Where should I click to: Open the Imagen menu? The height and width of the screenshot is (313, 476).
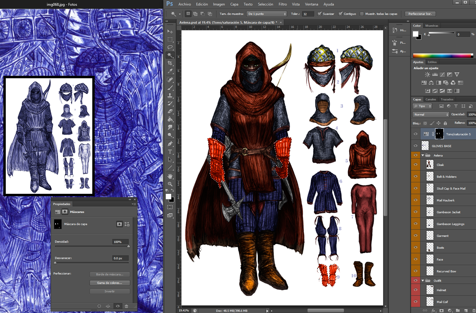click(219, 4)
